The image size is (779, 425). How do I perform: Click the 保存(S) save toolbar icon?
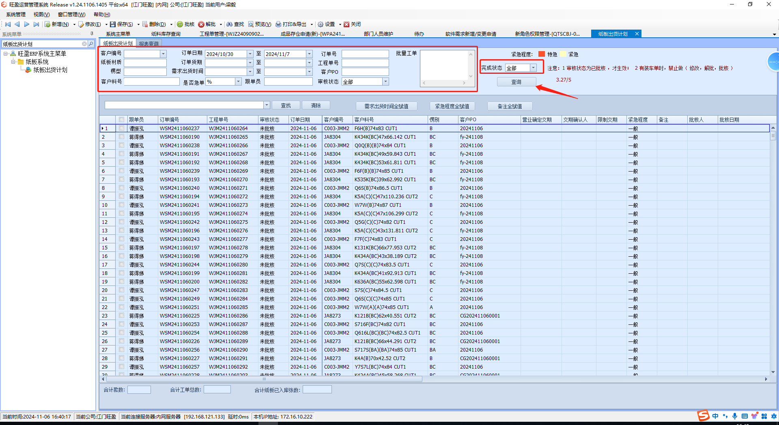coord(113,24)
